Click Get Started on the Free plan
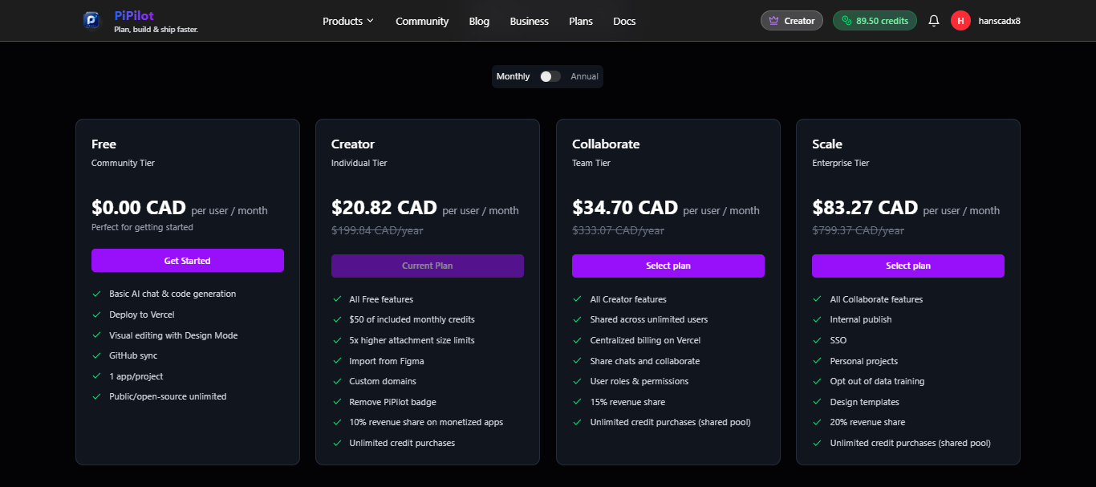 pos(187,260)
